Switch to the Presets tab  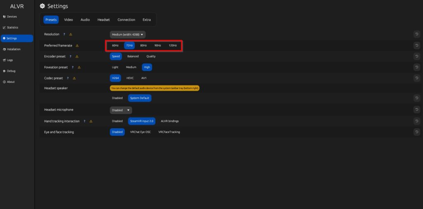(51, 20)
